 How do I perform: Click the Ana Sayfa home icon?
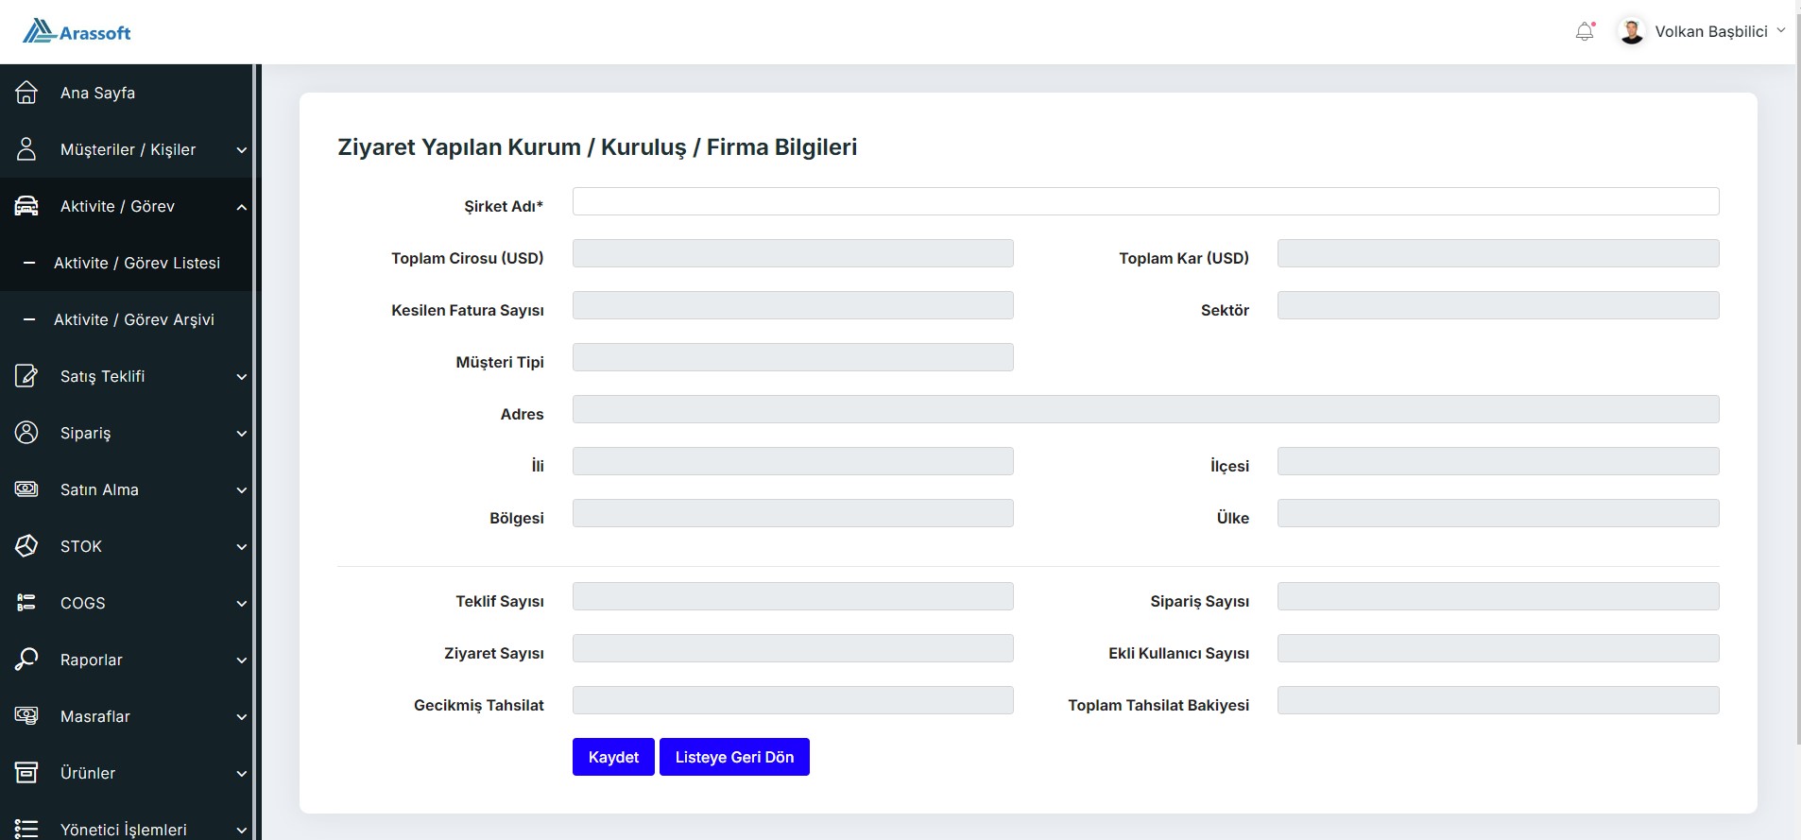(x=26, y=93)
